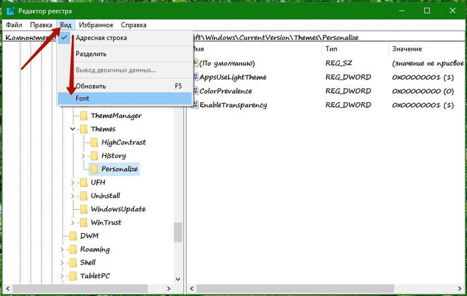This screenshot has height=296, width=467.
Task: Collapse the Themes tree node
Action: tap(73, 129)
